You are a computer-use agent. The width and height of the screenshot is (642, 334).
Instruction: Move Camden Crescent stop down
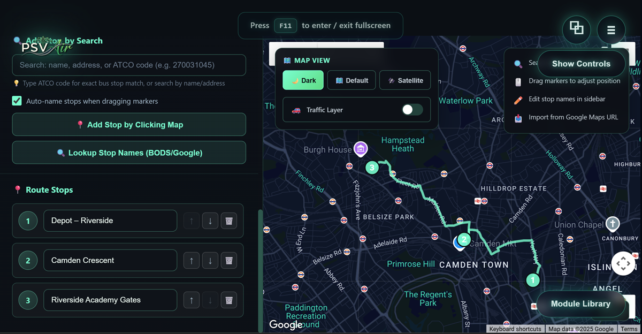coord(210,261)
